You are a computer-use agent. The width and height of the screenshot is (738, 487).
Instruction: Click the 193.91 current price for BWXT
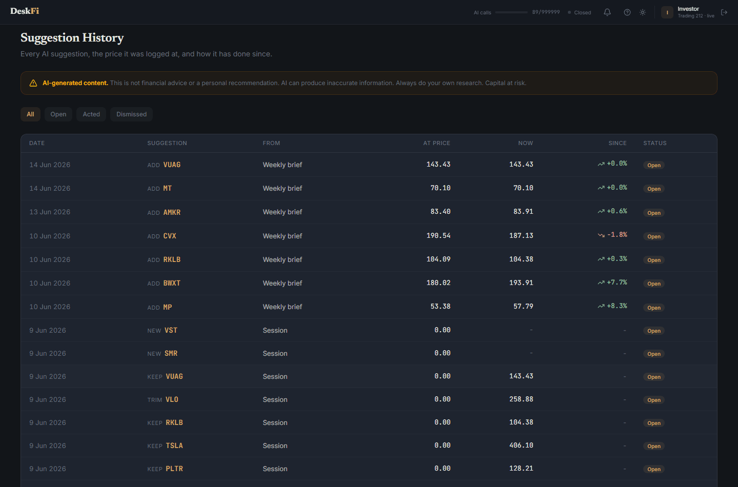point(521,282)
